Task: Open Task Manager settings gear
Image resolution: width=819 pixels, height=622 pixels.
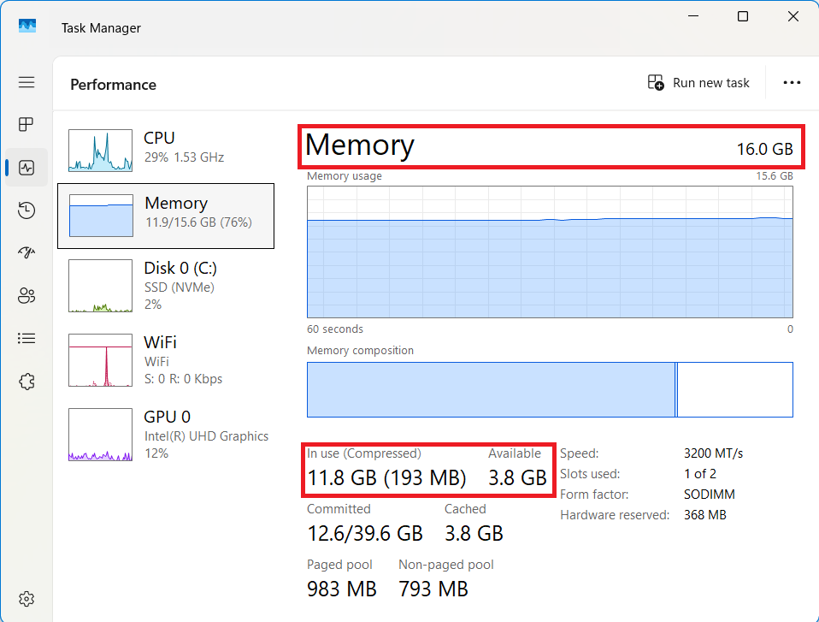Action: (27, 598)
